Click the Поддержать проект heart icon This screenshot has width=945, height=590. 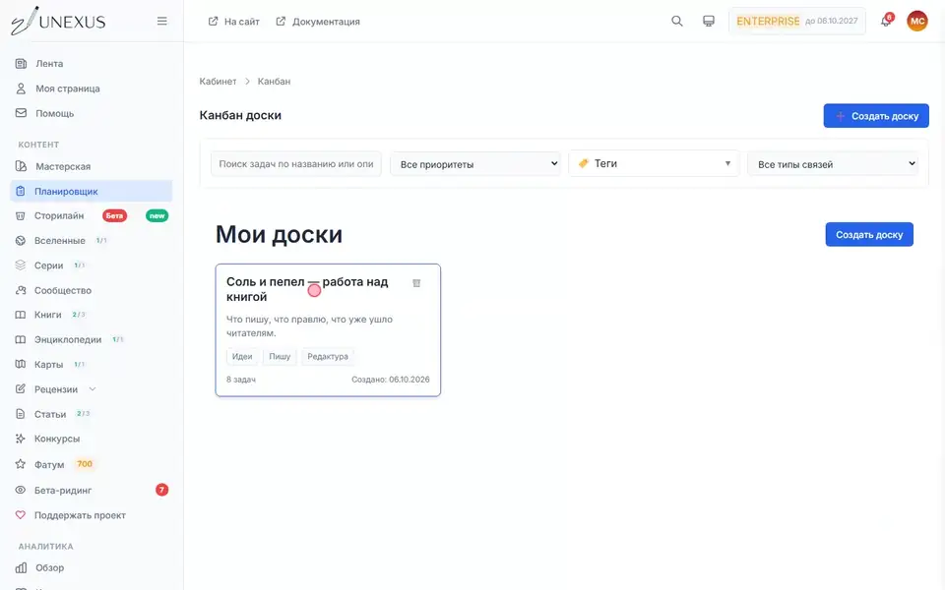[21, 514]
